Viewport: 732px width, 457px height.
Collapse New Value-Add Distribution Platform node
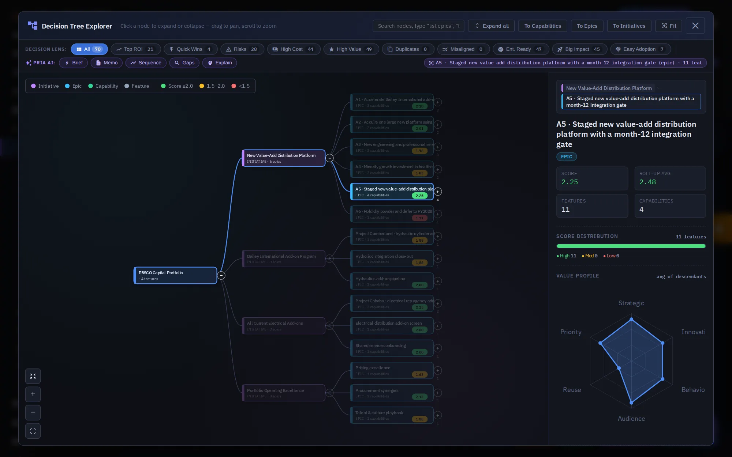pyautogui.click(x=329, y=158)
